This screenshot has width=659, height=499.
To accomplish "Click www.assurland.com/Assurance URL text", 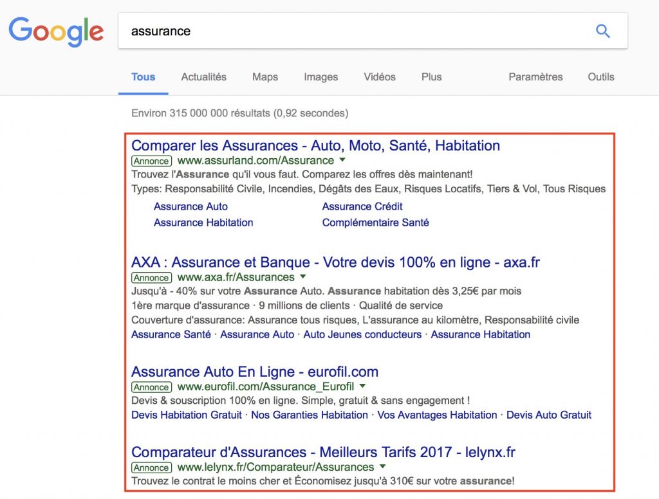I will click(x=255, y=161).
